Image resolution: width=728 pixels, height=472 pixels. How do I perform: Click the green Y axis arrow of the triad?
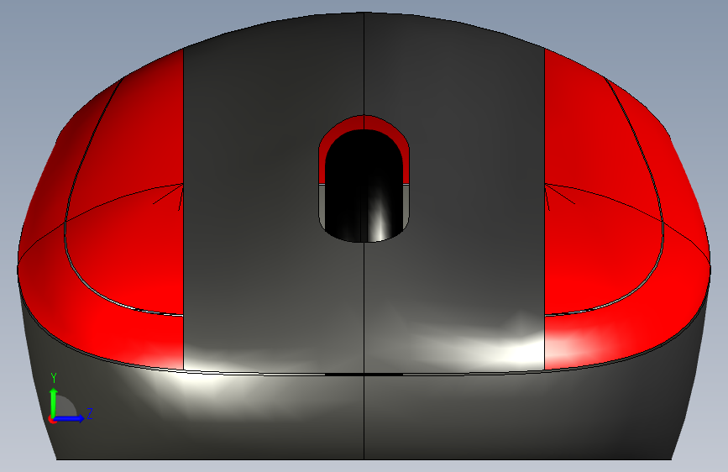point(54,402)
